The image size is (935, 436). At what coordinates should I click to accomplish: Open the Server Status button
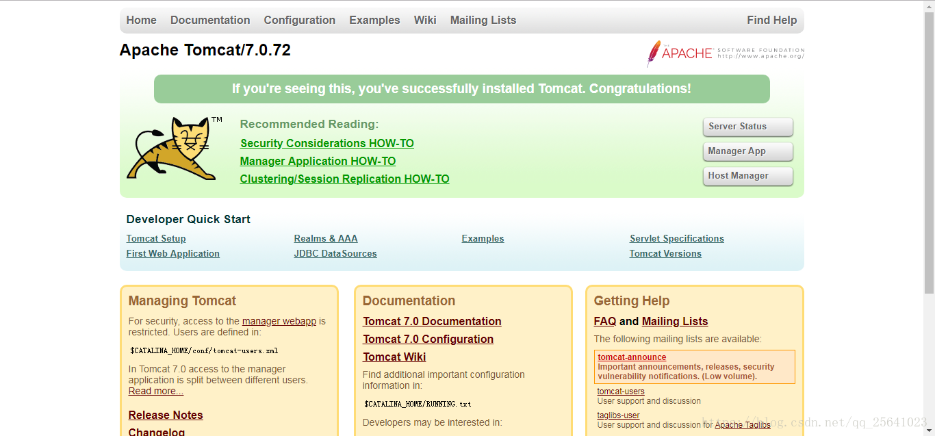[747, 127]
